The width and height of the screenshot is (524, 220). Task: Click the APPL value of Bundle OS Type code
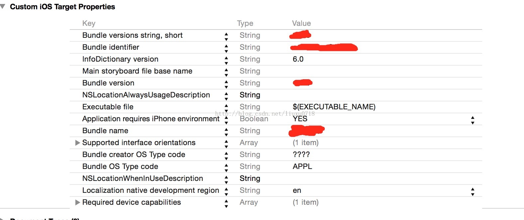302,167
